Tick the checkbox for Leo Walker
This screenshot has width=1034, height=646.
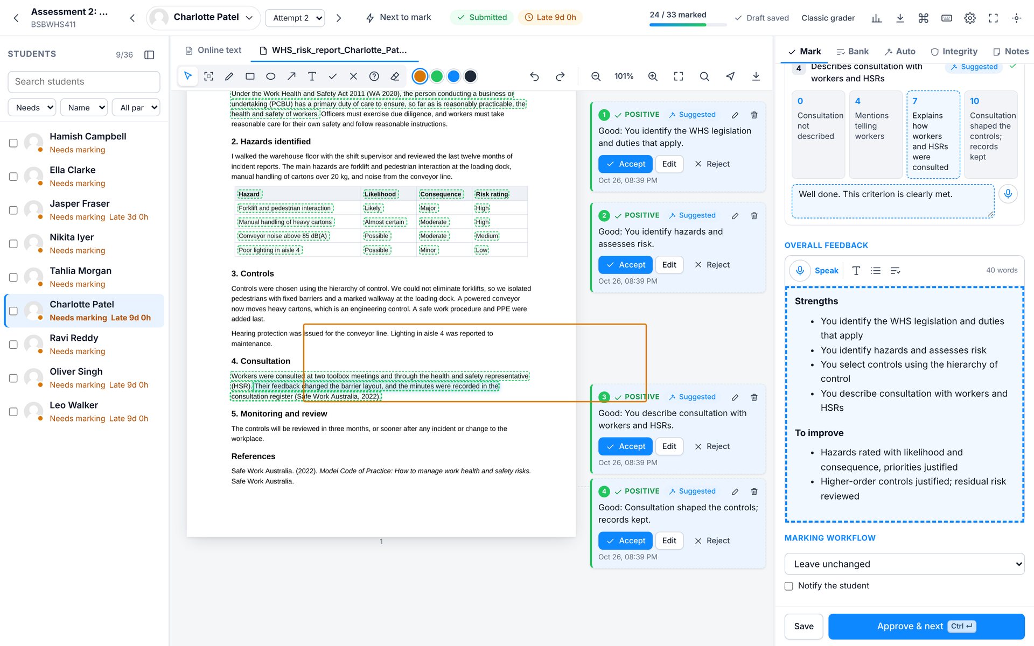13,412
